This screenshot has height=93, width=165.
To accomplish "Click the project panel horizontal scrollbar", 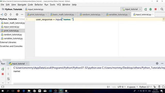I will click(6, 60).
